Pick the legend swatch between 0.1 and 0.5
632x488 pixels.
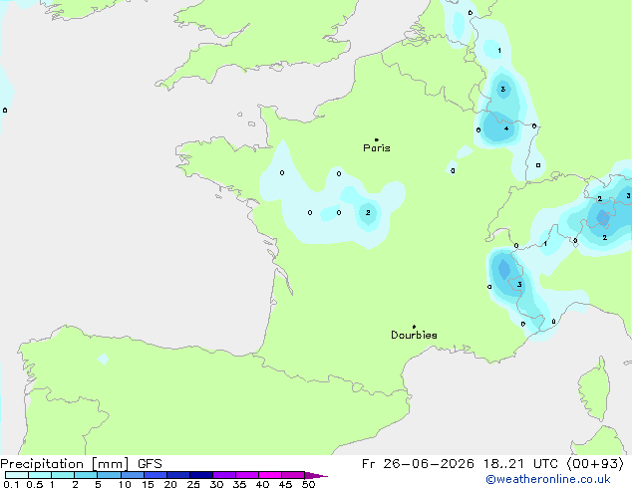point(17,475)
